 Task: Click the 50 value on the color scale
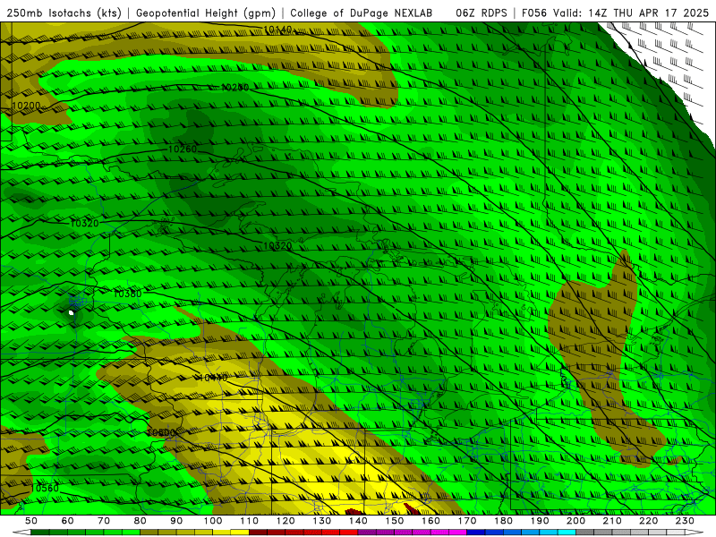[31, 521]
